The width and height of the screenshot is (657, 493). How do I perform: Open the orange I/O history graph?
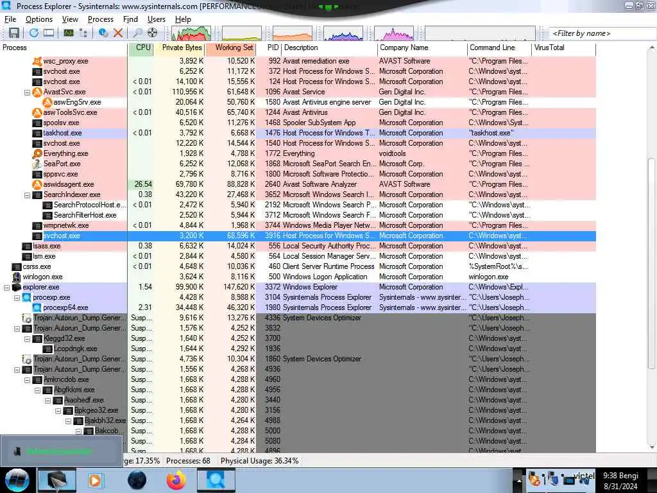pyautogui.click(x=293, y=33)
